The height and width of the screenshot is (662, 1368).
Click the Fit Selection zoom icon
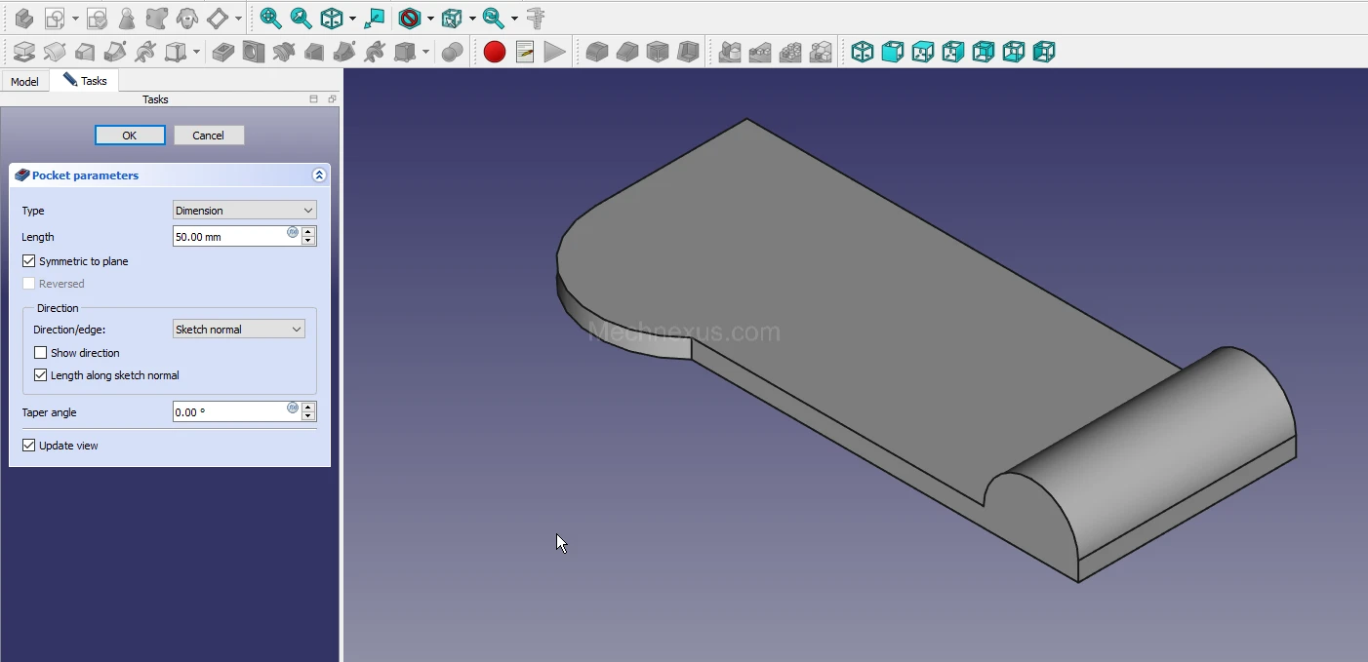(301, 18)
